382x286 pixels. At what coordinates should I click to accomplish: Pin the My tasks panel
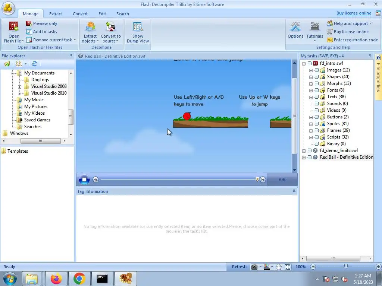pos(370,56)
